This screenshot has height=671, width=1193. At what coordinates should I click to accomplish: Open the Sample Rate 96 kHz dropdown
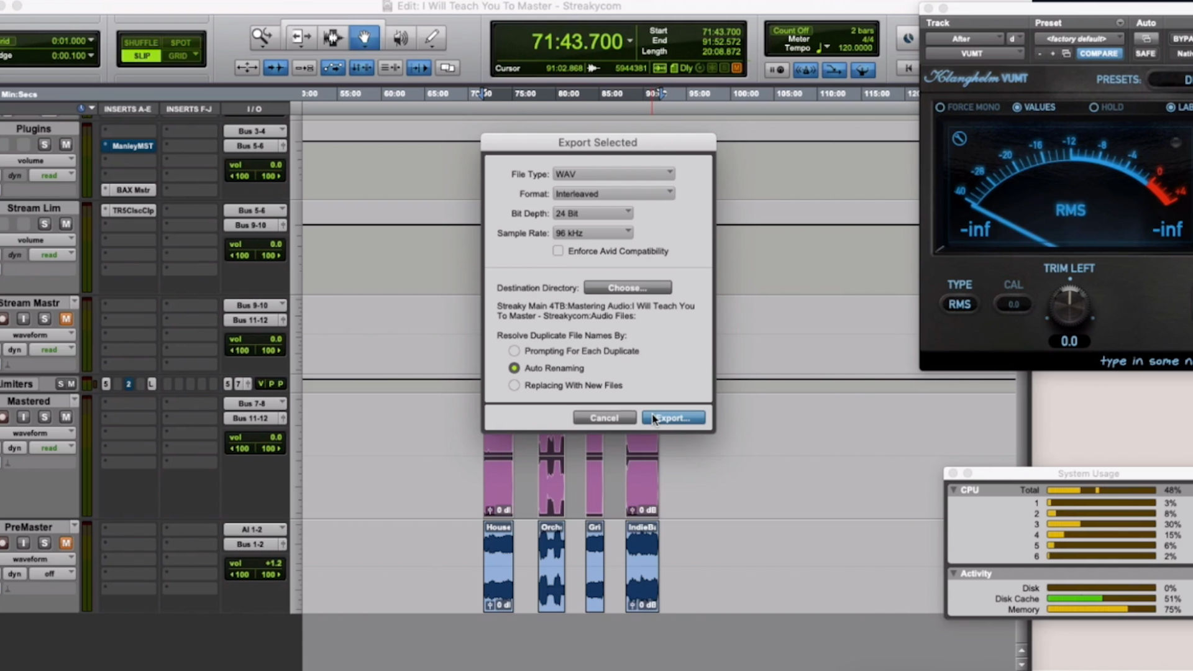pyautogui.click(x=593, y=233)
